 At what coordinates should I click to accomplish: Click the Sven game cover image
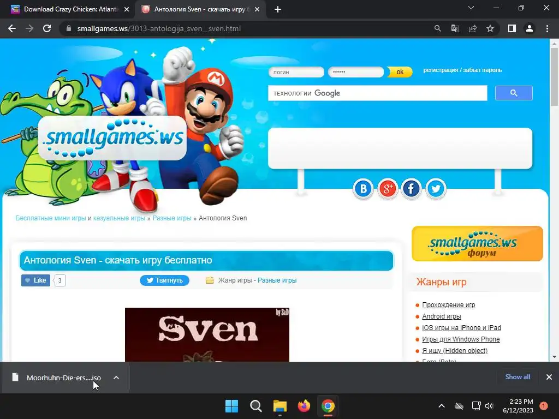pyautogui.click(x=207, y=334)
